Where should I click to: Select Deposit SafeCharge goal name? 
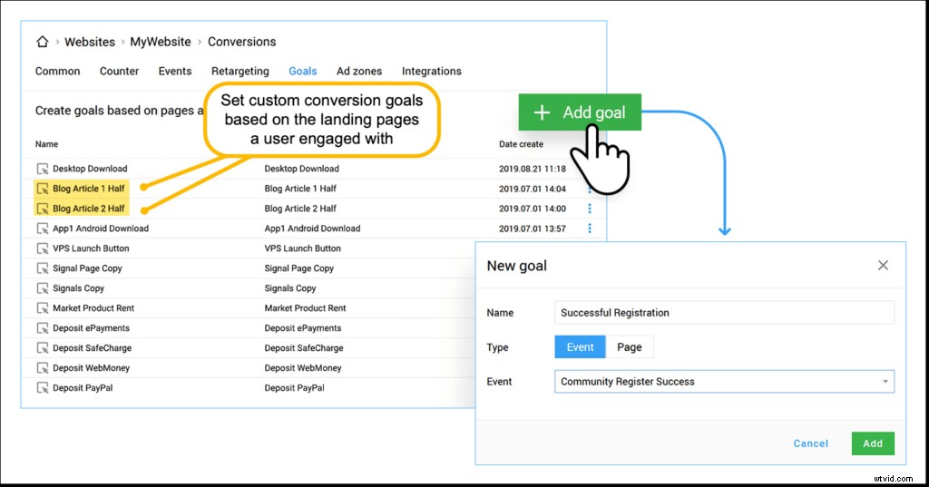[x=93, y=348]
